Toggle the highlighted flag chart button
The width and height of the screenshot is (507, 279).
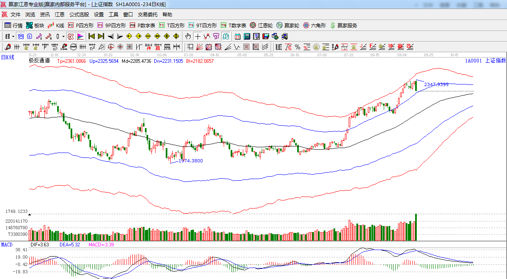pos(80,36)
